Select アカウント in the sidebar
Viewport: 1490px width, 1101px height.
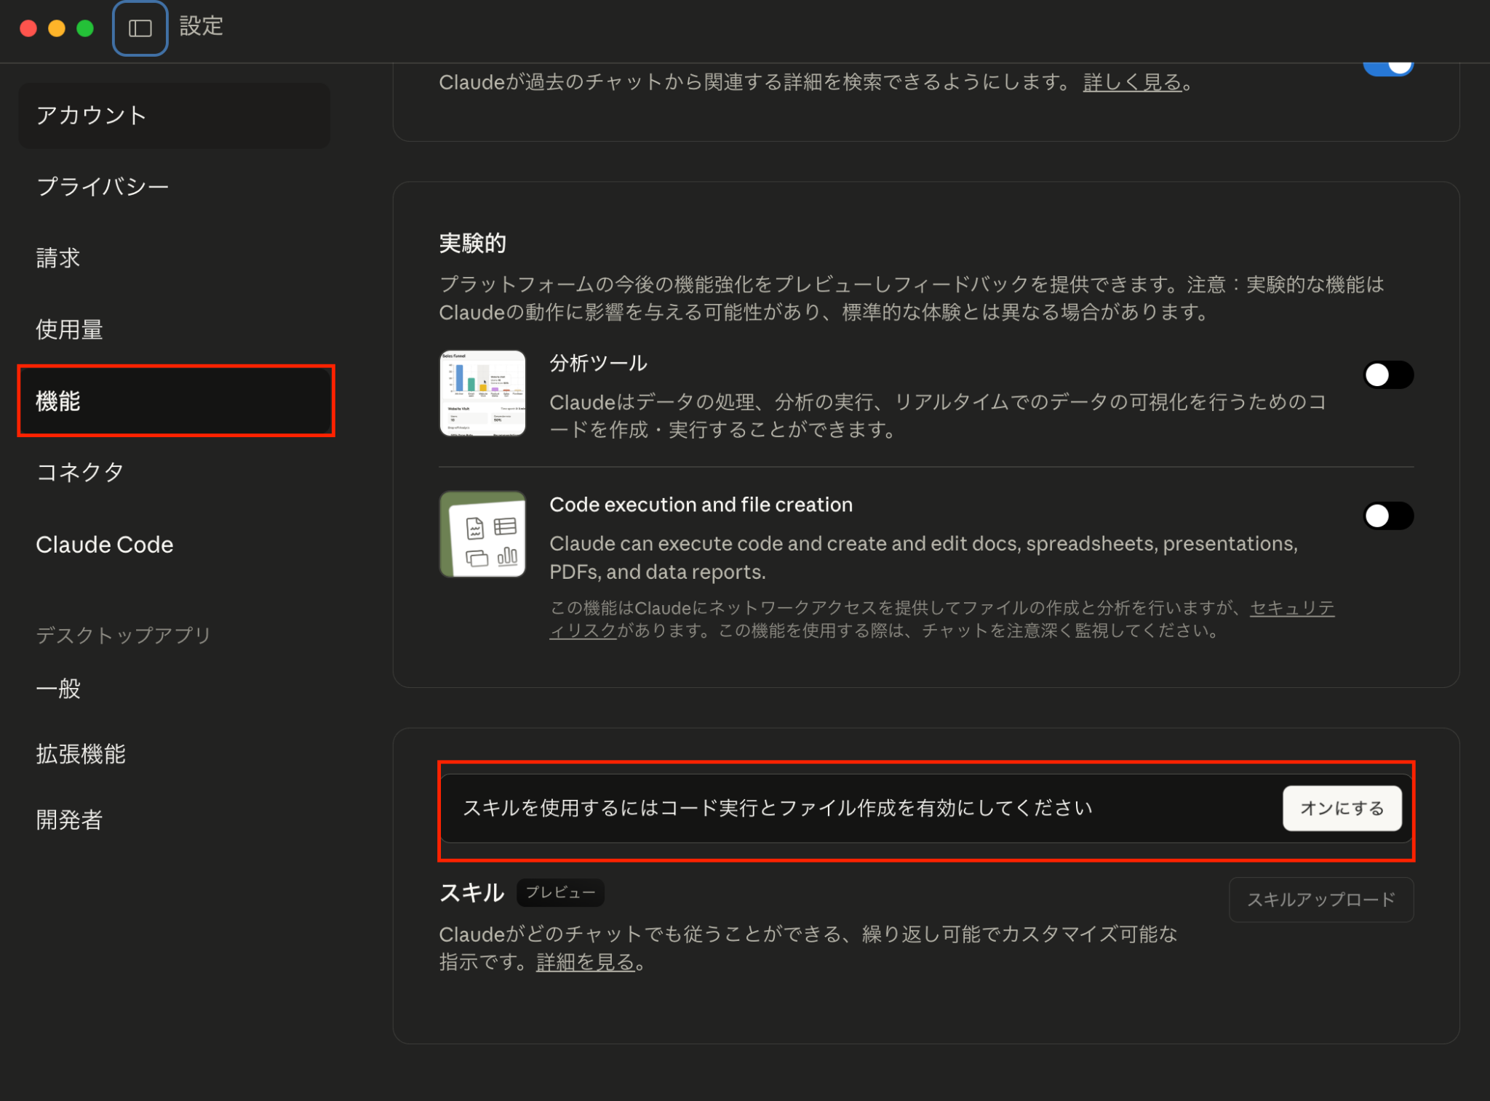click(91, 115)
